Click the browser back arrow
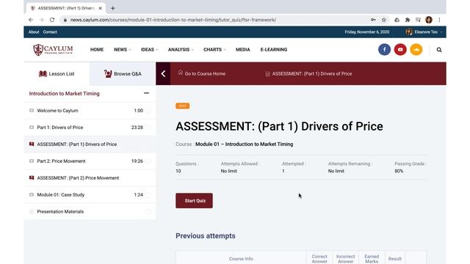Image resolution: width=470 pixels, height=264 pixels. coord(31,20)
